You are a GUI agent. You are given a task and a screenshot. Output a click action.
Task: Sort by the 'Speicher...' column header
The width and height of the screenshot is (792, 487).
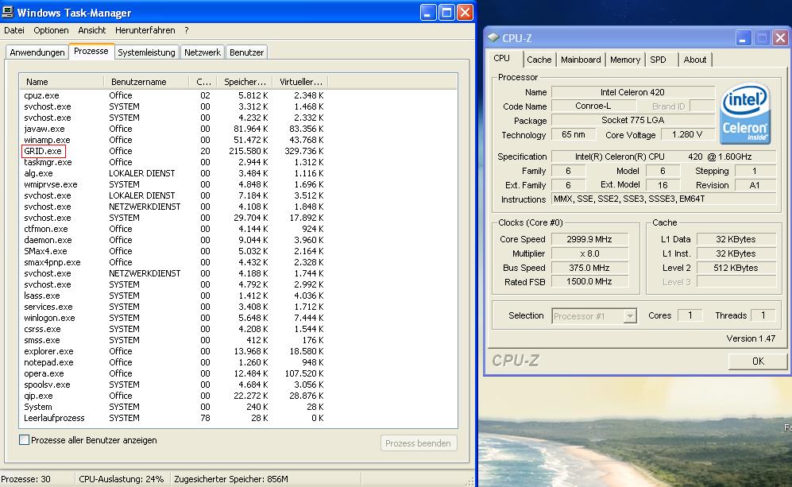coord(245,82)
